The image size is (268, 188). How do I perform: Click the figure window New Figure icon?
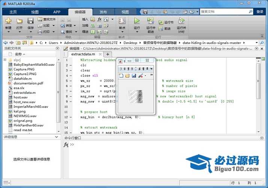coord(121,76)
